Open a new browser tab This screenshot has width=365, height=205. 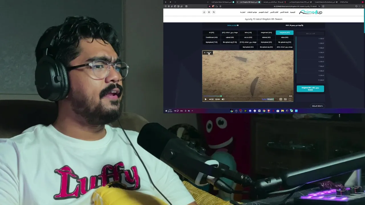click(208, 2)
